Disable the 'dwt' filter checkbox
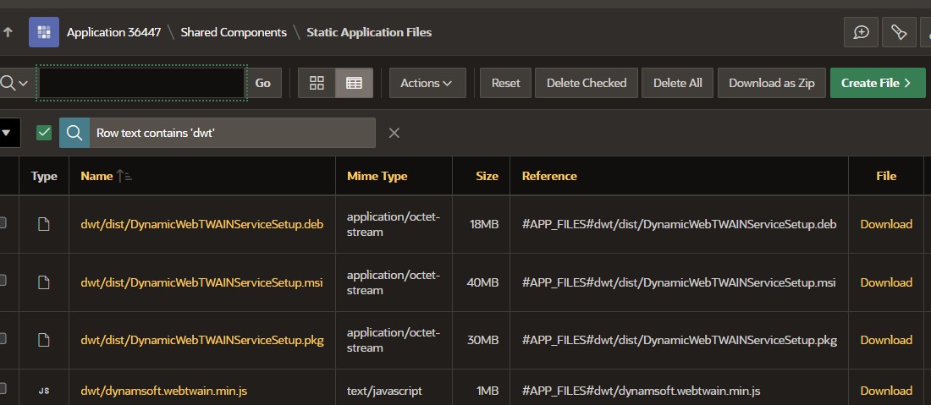This screenshot has height=405, width=931. tap(44, 133)
